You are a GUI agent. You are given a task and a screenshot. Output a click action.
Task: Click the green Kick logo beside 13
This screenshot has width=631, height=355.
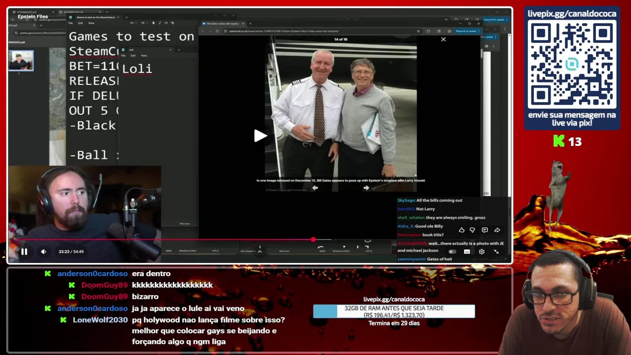[559, 142]
